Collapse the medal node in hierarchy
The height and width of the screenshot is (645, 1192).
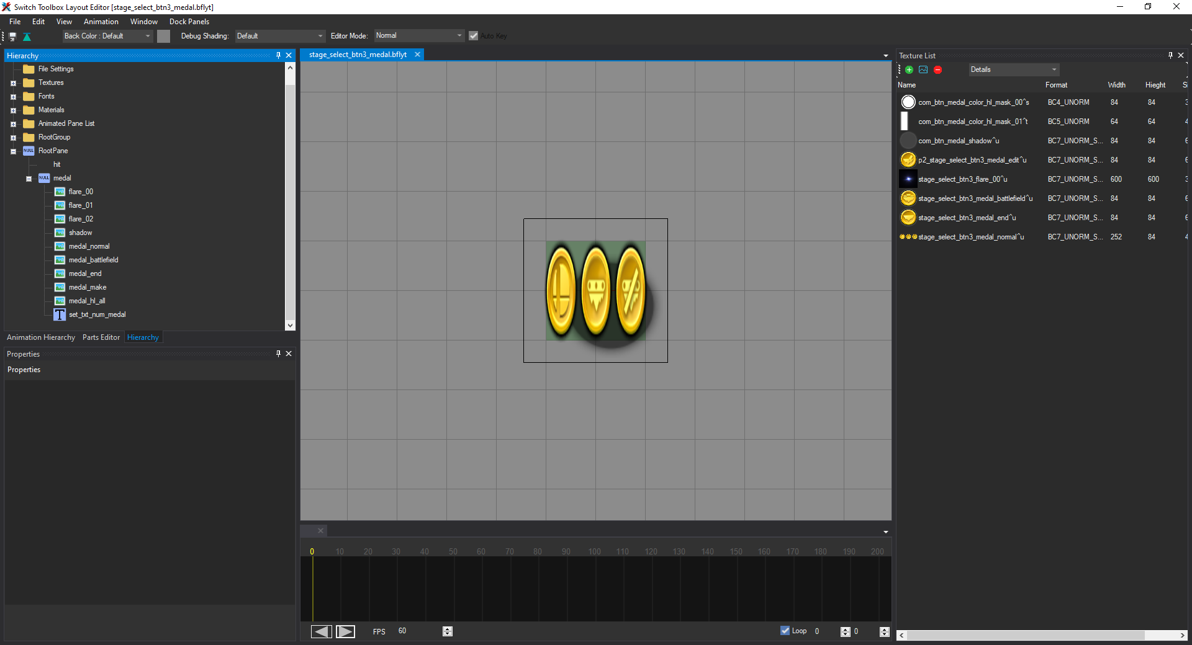pyautogui.click(x=29, y=179)
